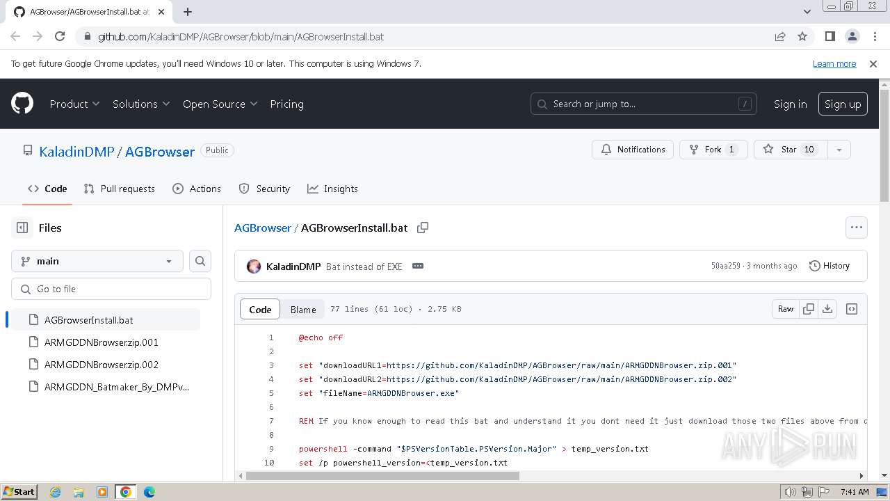This screenshot has width=890, height=501.
Task: Open the Pull requests tab
Action: pos(119,189)
